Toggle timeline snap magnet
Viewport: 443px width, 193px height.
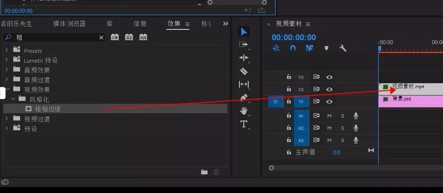click(293, 48)
